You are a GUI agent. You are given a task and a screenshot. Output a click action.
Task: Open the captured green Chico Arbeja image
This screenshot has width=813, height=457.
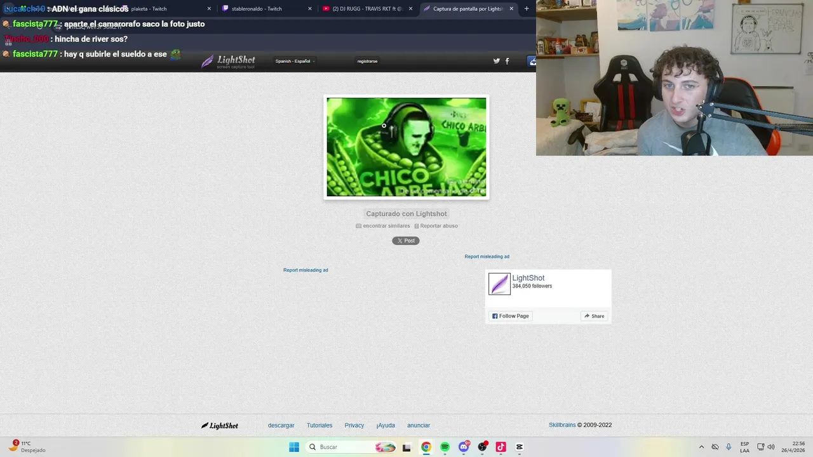tap(406, 147)
